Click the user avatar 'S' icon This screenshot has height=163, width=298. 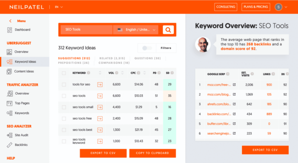tap(278, 7)
